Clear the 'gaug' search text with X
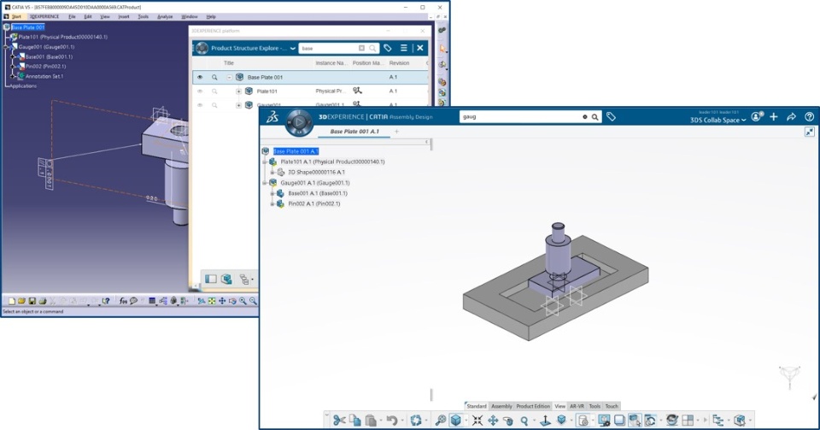 coord(584,117)
